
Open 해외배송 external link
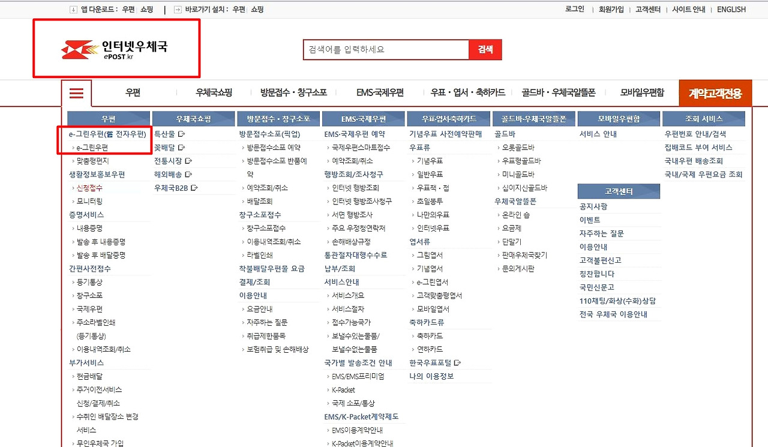point(173,175)
